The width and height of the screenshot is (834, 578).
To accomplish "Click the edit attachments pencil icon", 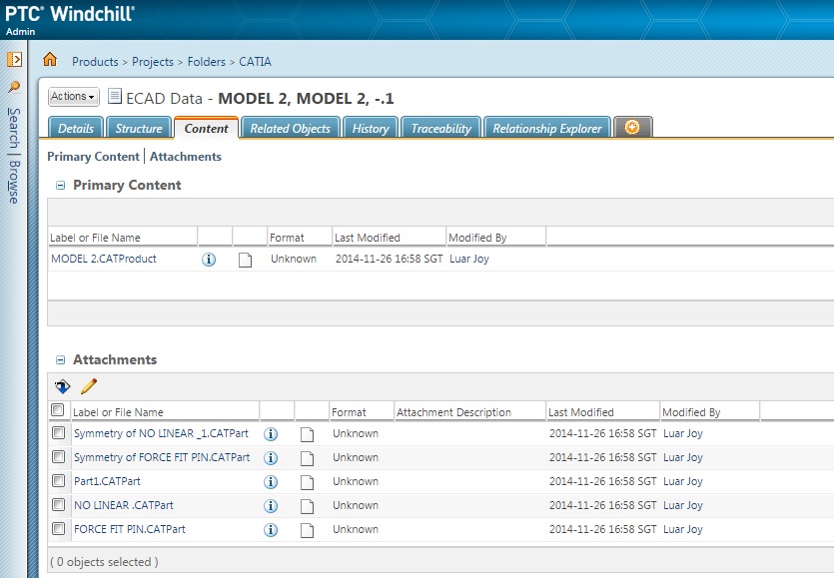I will click(89, 386).
